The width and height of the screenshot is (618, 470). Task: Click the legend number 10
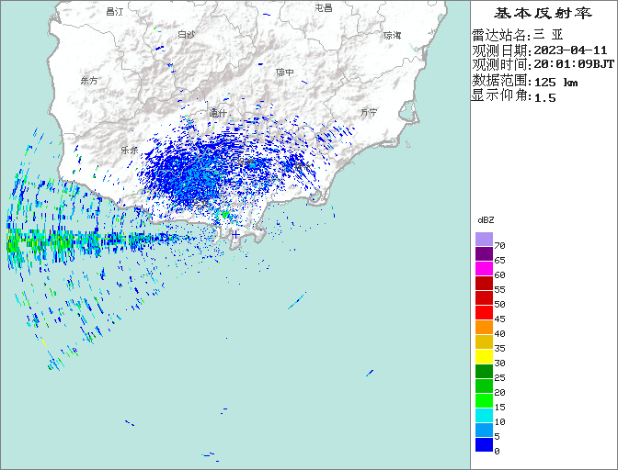coord(499,422)
